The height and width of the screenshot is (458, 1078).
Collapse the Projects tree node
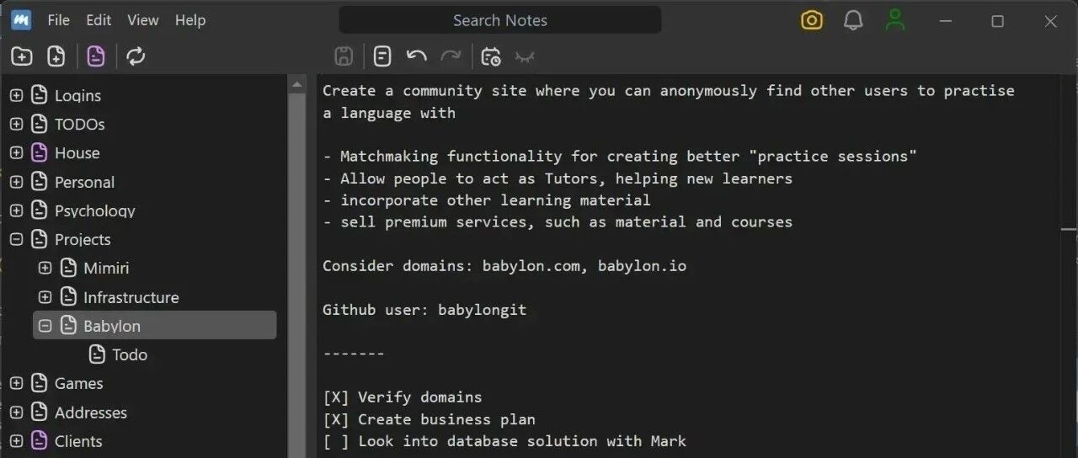coord(16,240)
